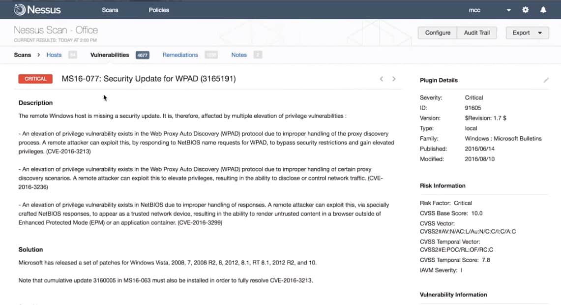Select published date 2016/06/14
The image size is (561, 305).
click(479, 149)
